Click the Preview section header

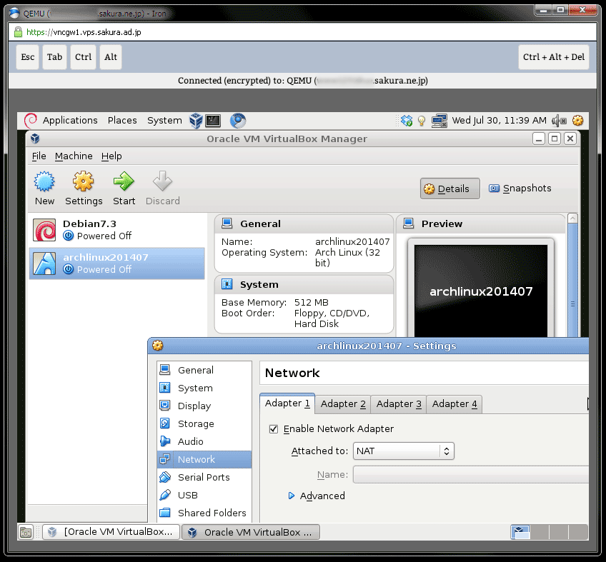(481, 224)
